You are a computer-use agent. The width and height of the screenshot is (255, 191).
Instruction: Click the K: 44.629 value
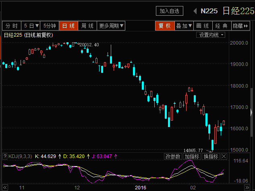coord(46,156)
